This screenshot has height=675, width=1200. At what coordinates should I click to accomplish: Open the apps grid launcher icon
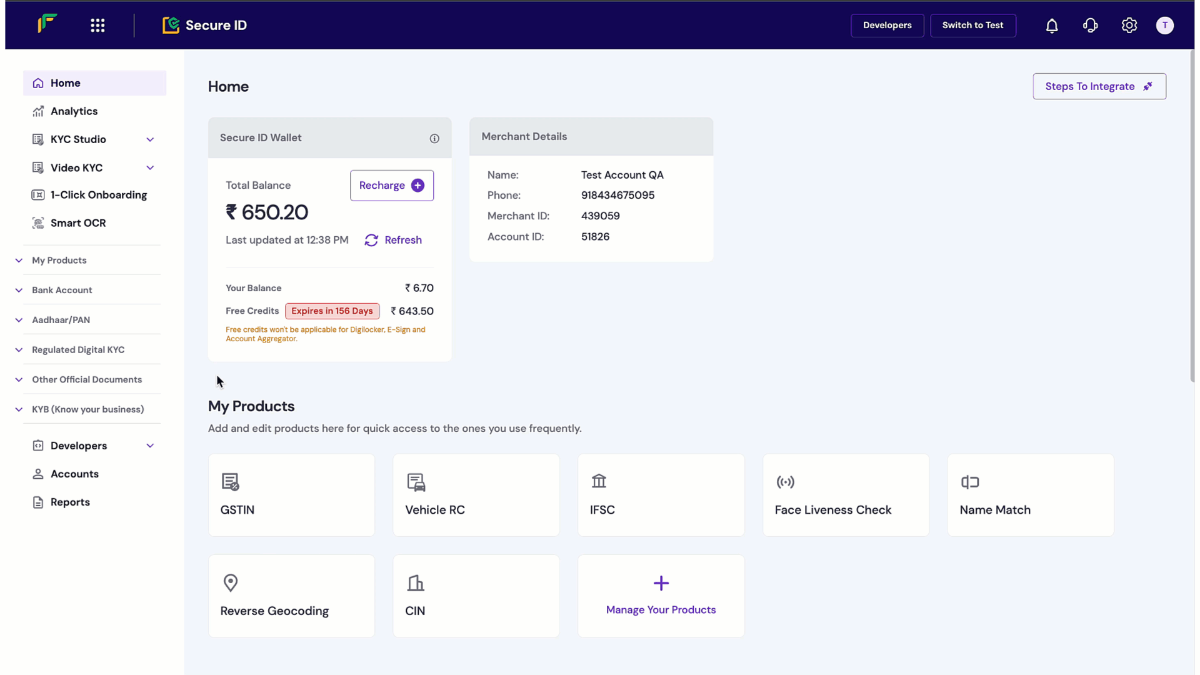tap(97, 26)
